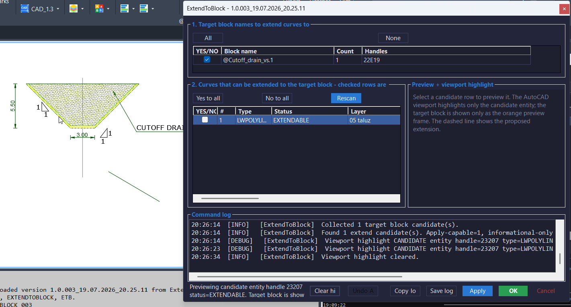Sort curves by Status column header

[x=310, y=111]
